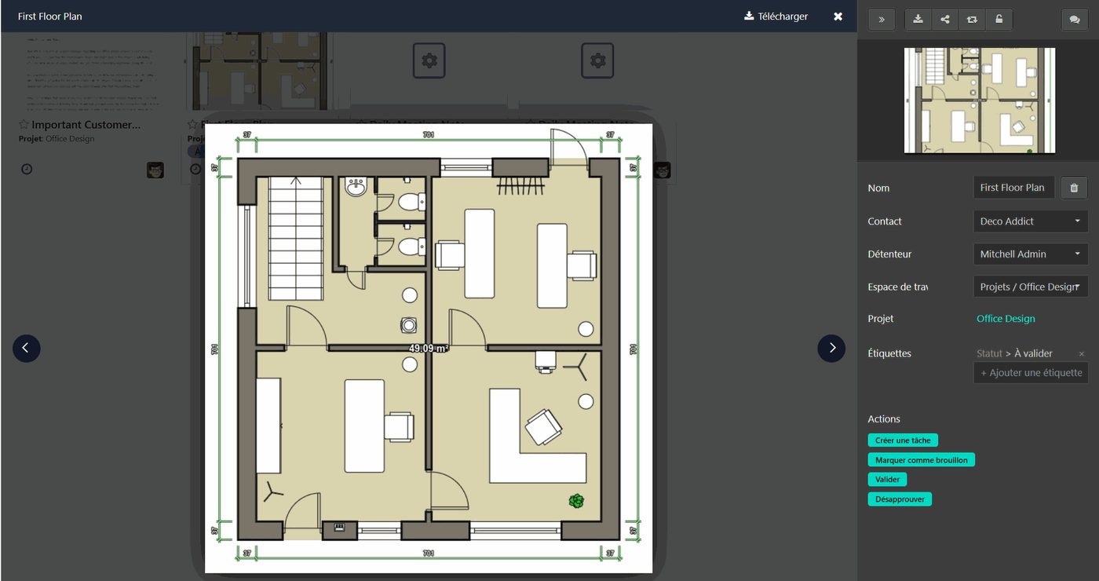This screenshot has height=581, width=1099.
Task: Click the download icon in details panel
Action: 918,20
